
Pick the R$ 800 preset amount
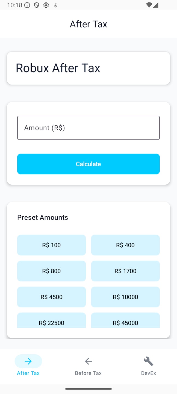51,271
